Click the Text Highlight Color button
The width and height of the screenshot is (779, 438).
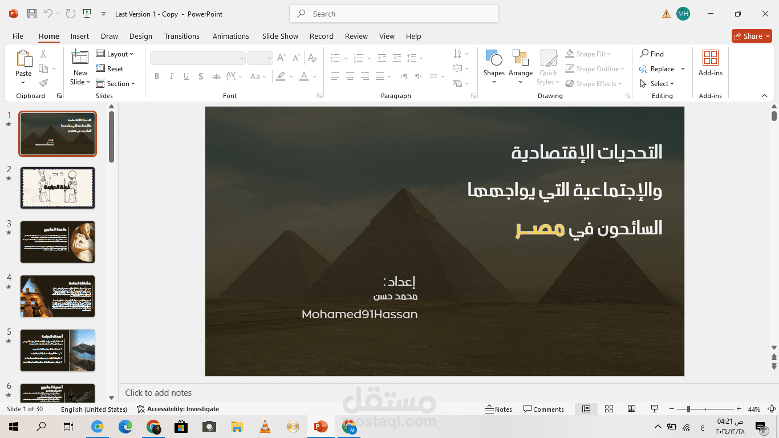[x=281, y=76]
